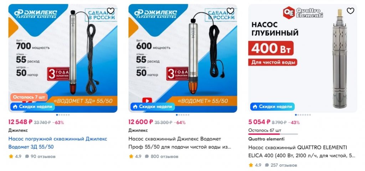Open the QUATTRO ELEMENTI ELICA 400 product title

coord(302,152)
